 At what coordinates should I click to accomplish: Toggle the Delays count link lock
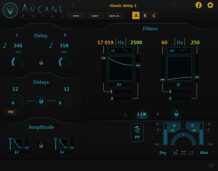coord(41,101)
